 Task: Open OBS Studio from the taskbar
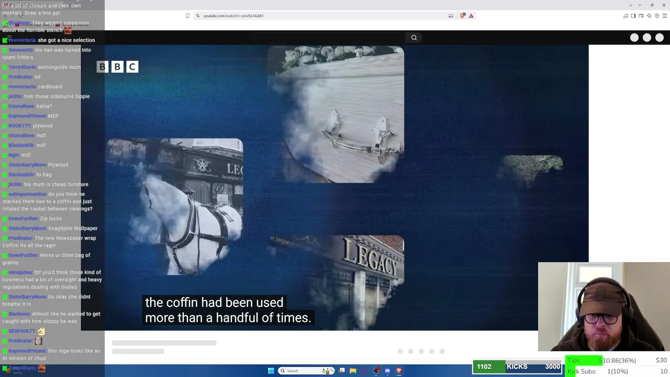(376, 371)
